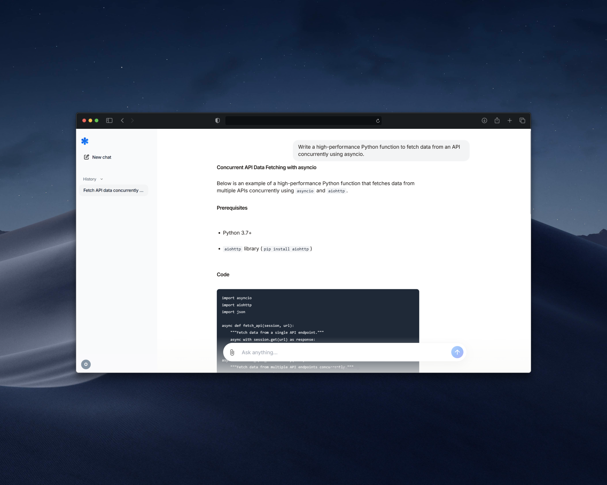607x485 pixels.
Task: Click the browser address bar
Action: (300, 121)
